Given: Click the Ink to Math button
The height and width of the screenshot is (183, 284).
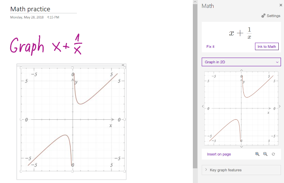Looking at the screenshot, I should (267, 47).
